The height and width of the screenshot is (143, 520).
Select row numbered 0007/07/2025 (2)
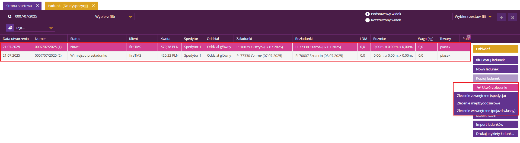(235, 56)
